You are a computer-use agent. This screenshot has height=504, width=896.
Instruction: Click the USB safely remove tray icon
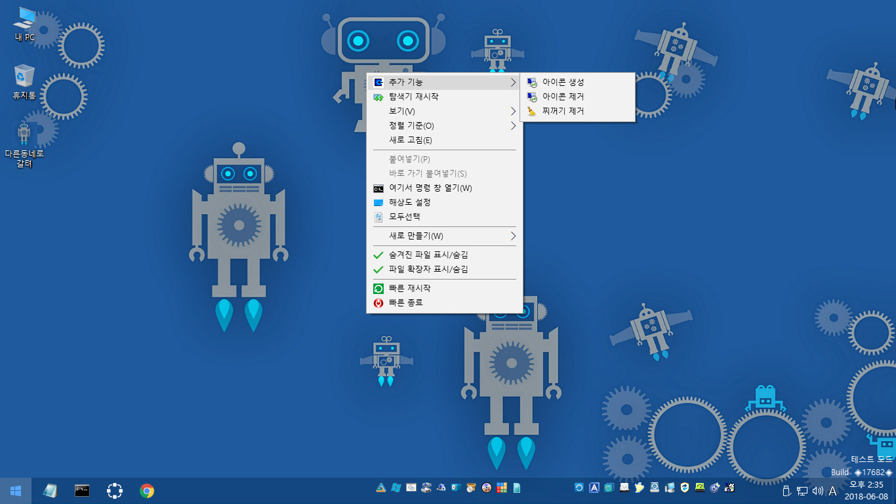(x=786, y=491)
